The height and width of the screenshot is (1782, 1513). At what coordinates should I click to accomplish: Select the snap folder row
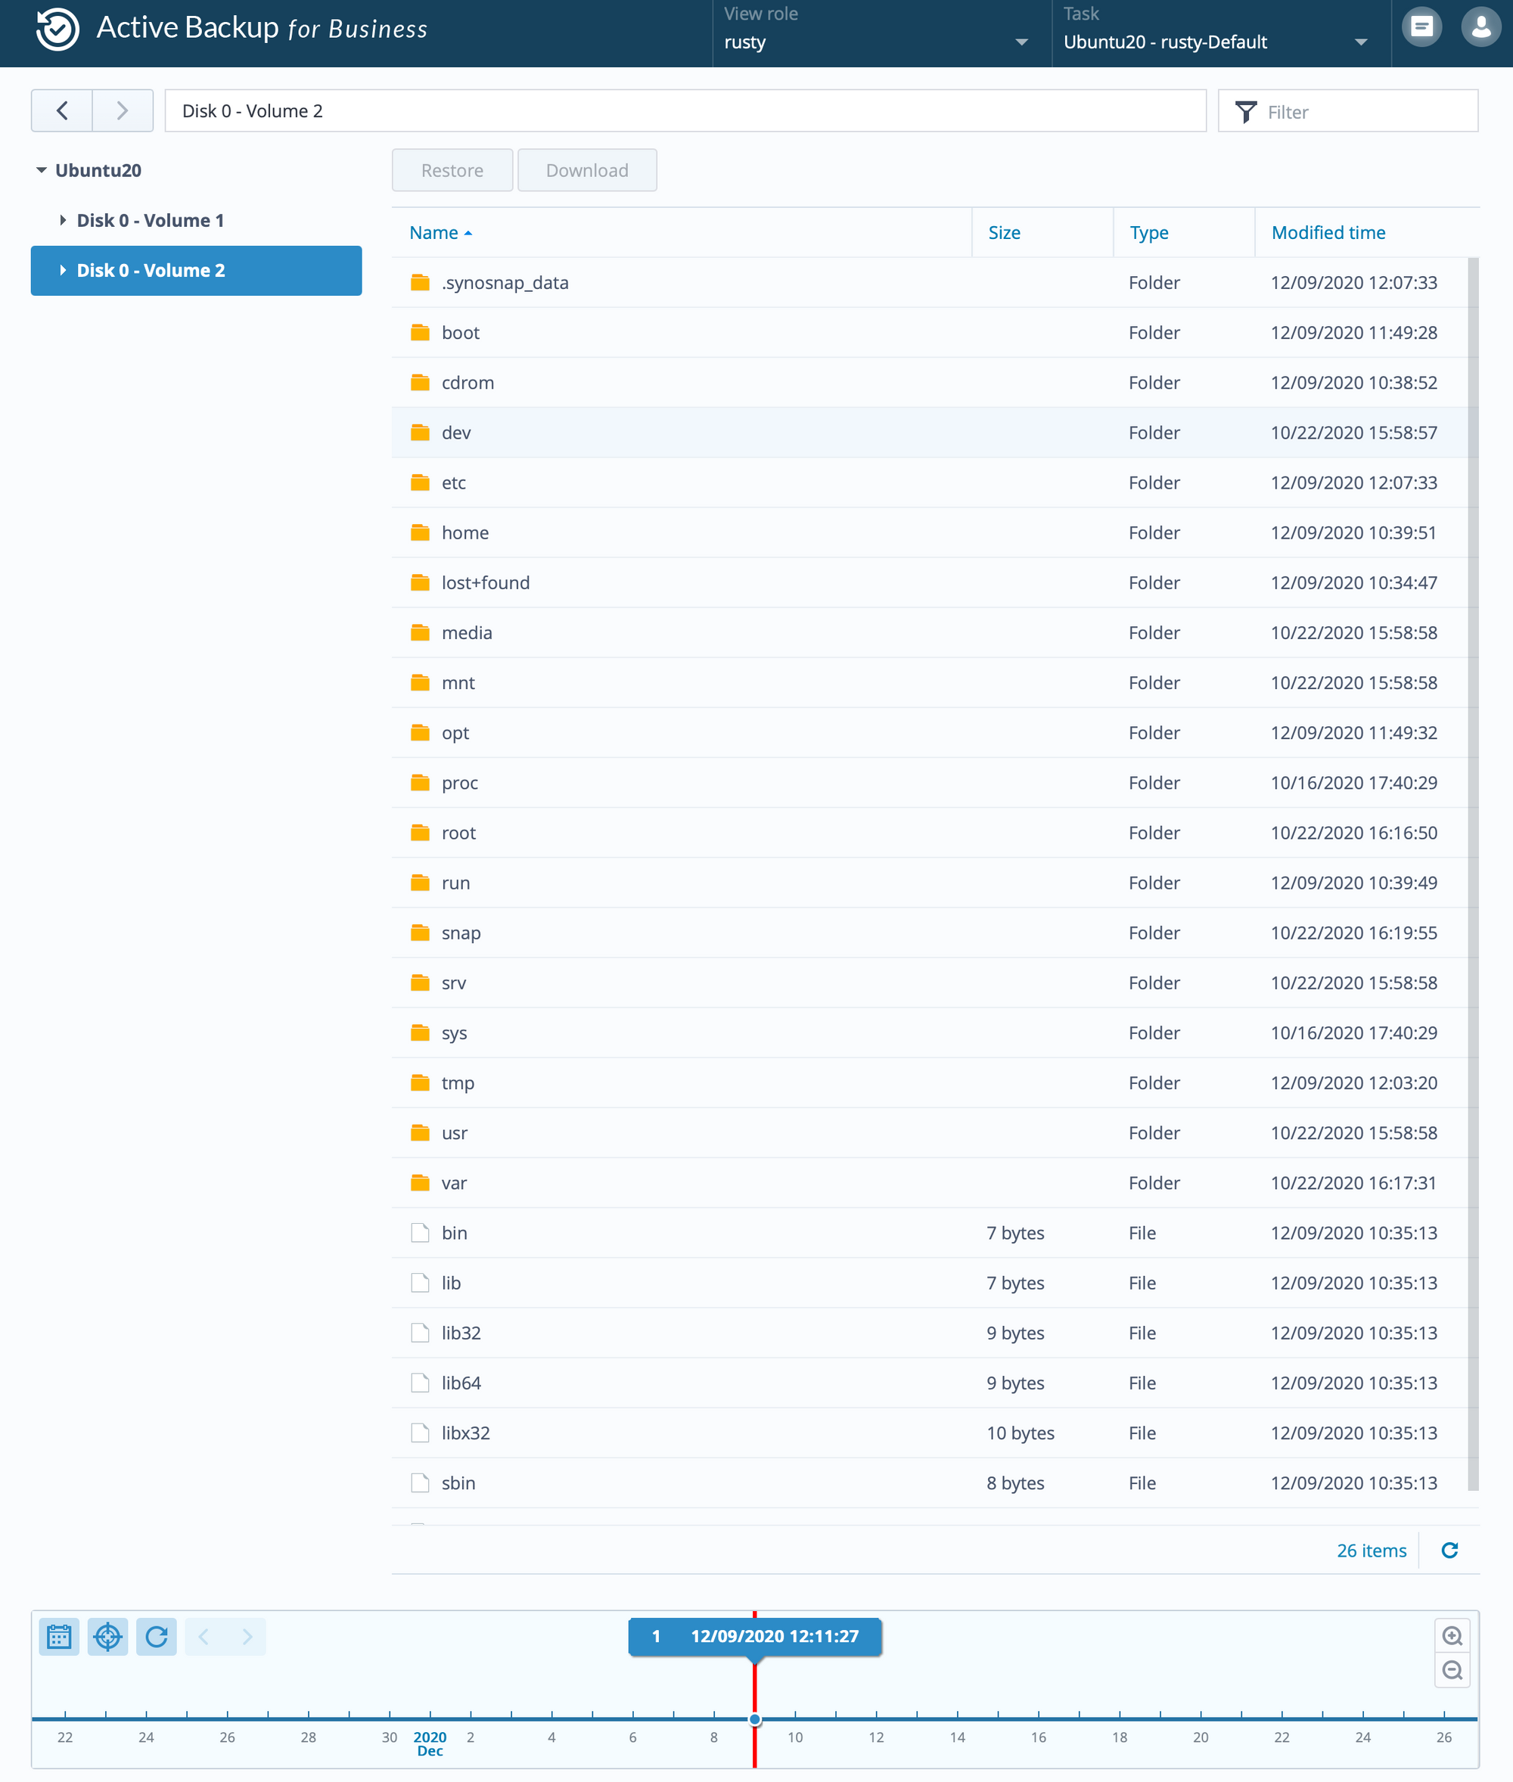[930, 933]
